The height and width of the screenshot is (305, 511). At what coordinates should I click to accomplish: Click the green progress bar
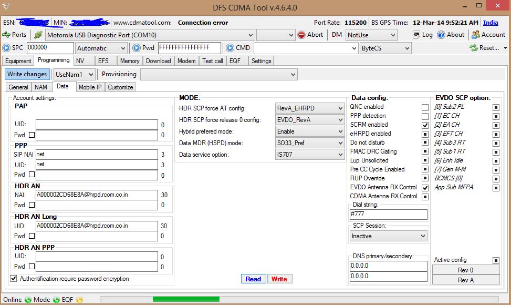pyautogui.click(x=186, y=299)
